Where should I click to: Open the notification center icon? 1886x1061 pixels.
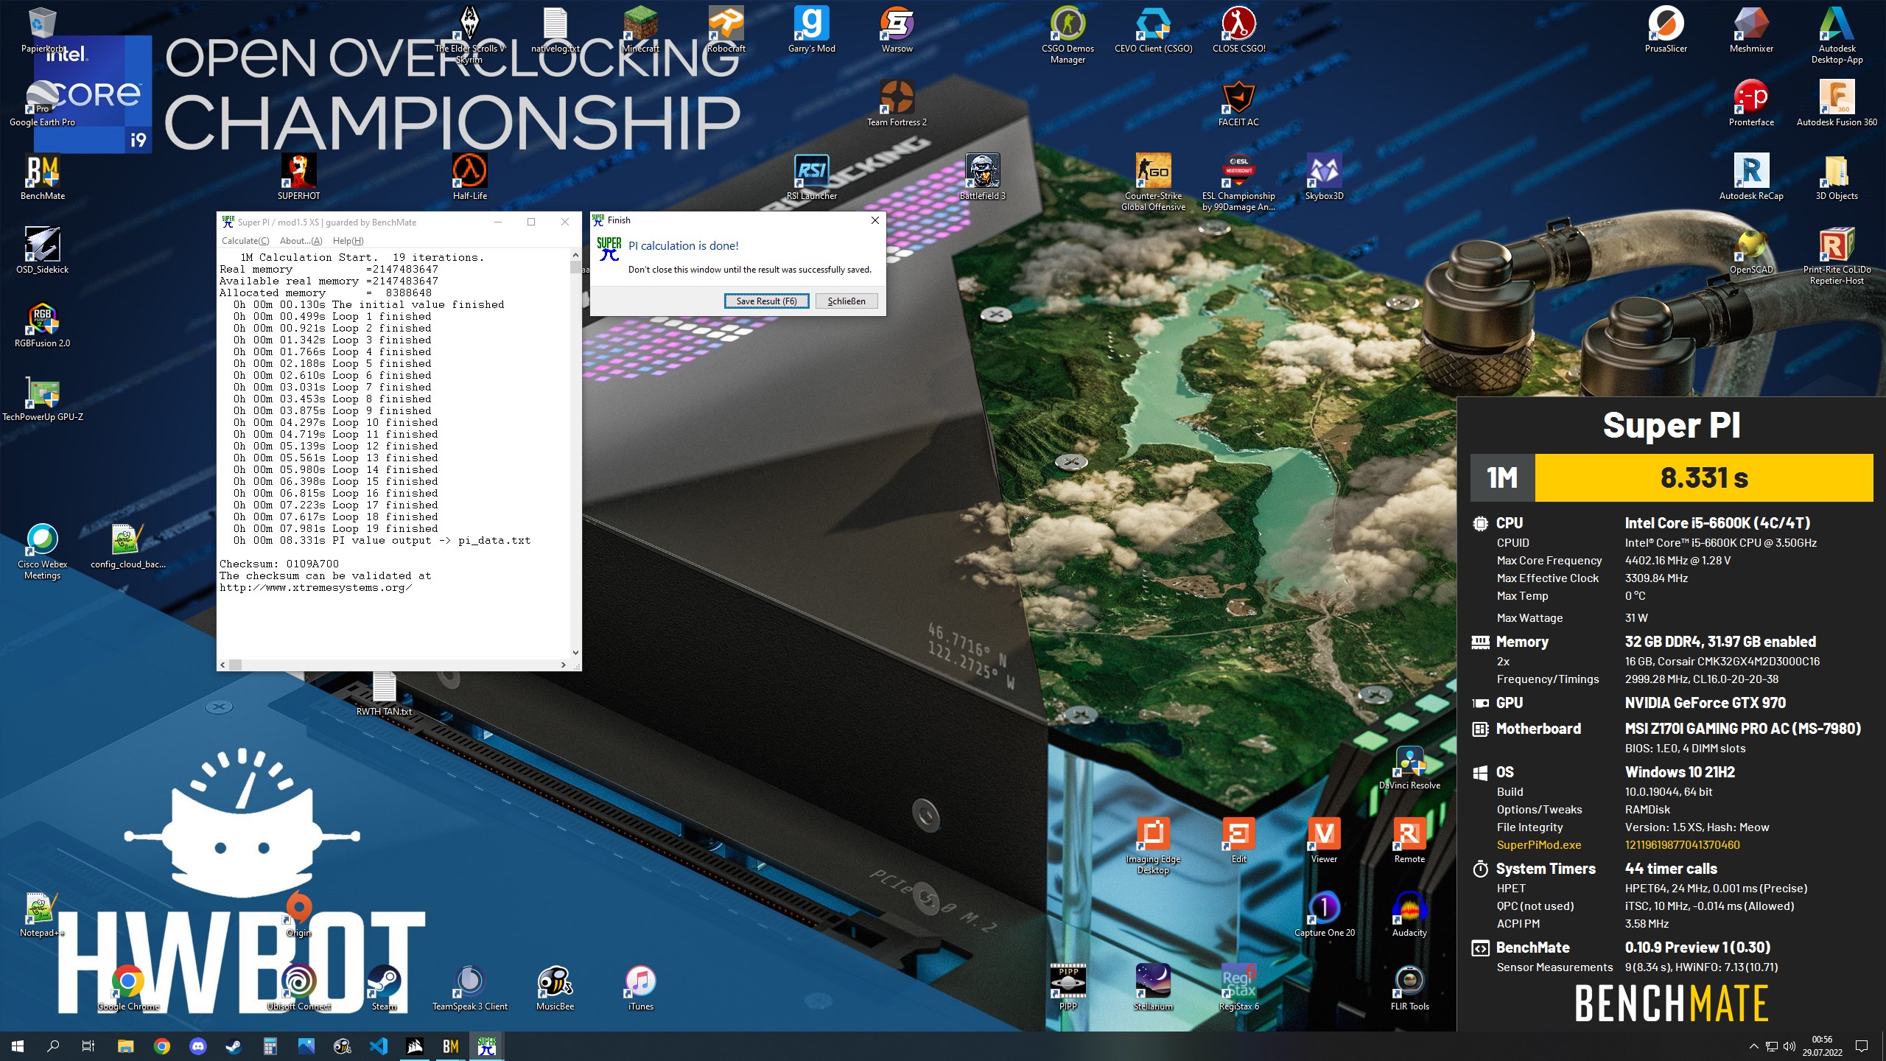1862,1046
